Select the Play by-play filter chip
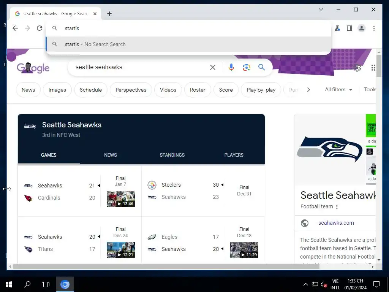Viewport: 389px width, 292px height. (x=261, y=90)
